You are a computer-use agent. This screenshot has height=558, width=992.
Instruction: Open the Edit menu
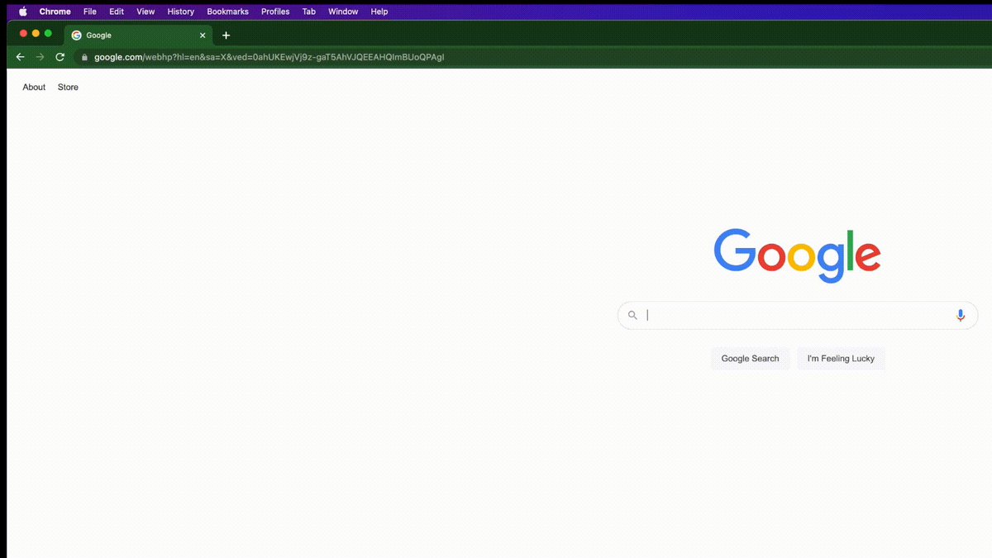pyautogui.click(x=117, y=12)
